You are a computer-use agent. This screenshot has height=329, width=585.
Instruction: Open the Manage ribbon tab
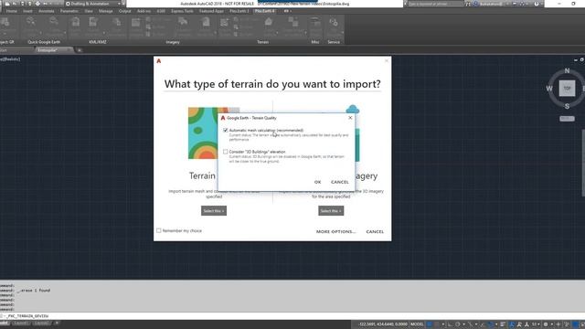click(x=106, y=11)
